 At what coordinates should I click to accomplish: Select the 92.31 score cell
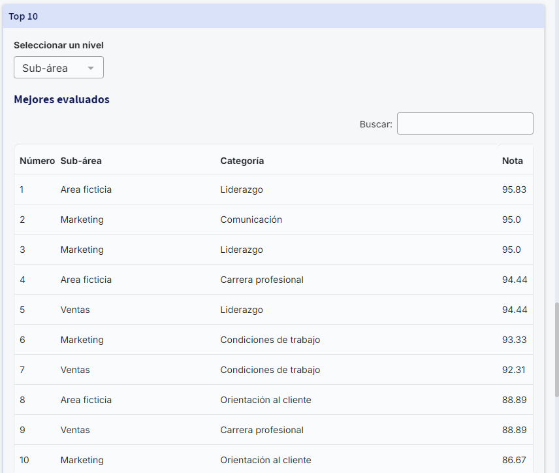(514, 370)
